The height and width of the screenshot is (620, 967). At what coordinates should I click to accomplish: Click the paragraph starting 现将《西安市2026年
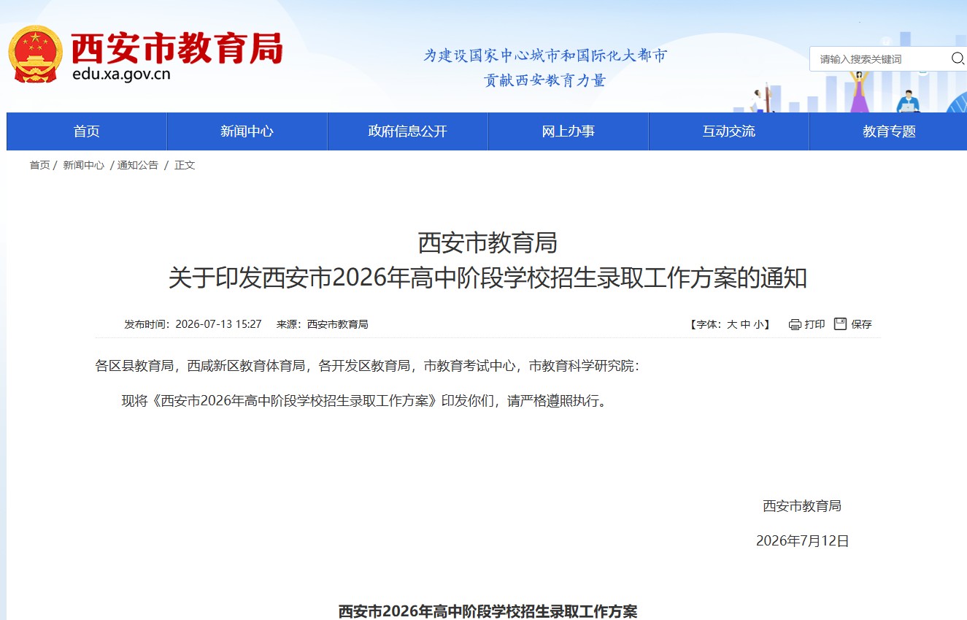(x=364, y=401)
